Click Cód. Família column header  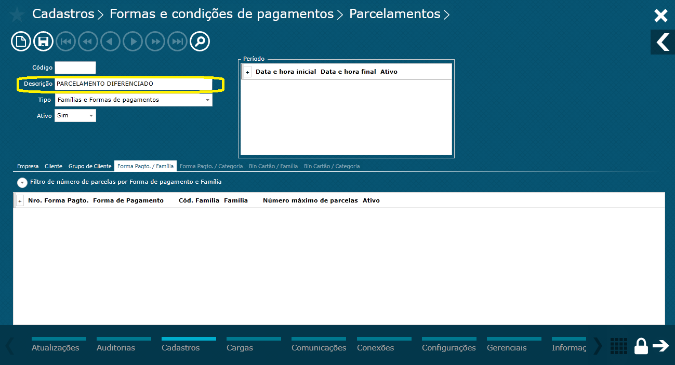pos(199,200)
